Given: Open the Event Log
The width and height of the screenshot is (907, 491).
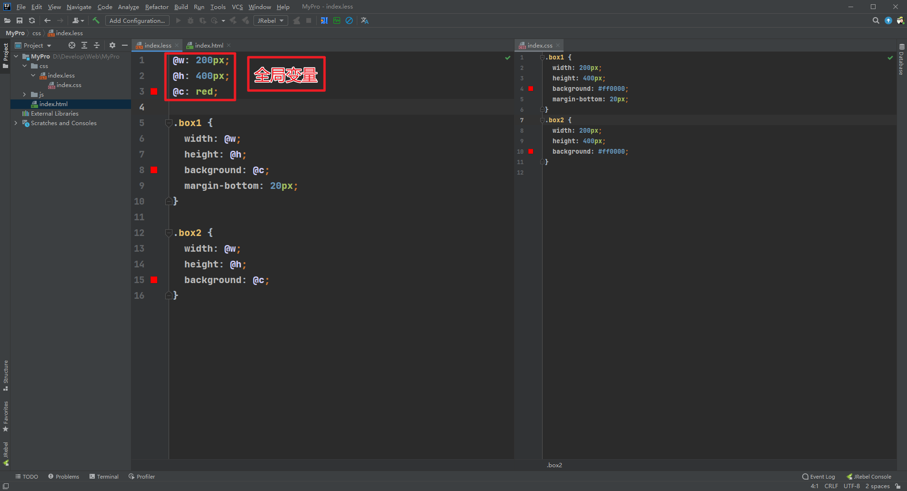Looking at the screenshot, I should (x=818, y=476).
